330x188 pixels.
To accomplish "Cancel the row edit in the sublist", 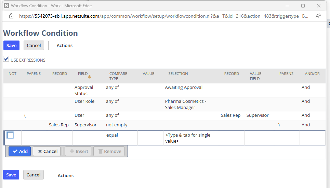I will [x=47, y=151].
